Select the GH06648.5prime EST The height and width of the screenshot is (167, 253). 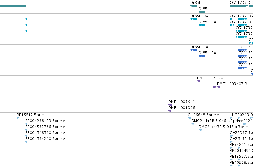(x=190, y=118)
